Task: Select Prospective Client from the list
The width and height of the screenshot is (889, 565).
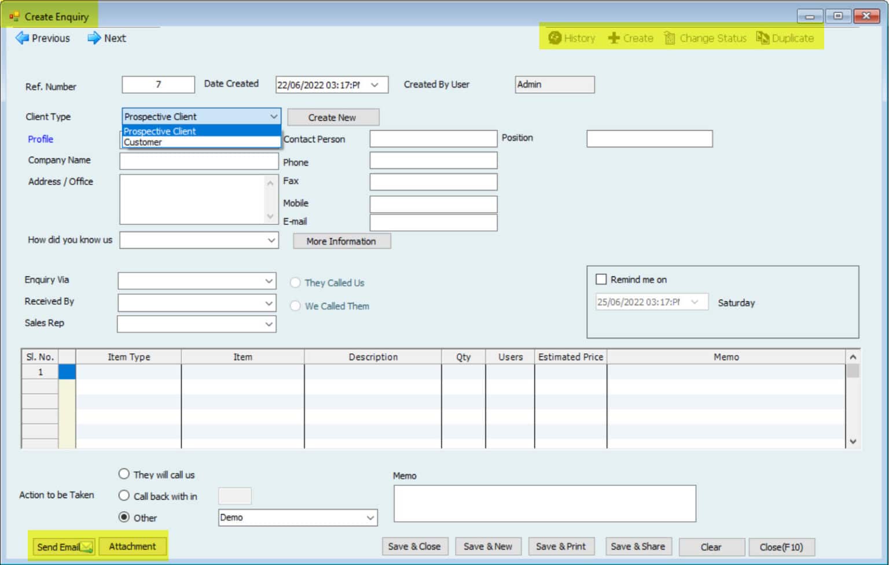Action: pos(201,131)
